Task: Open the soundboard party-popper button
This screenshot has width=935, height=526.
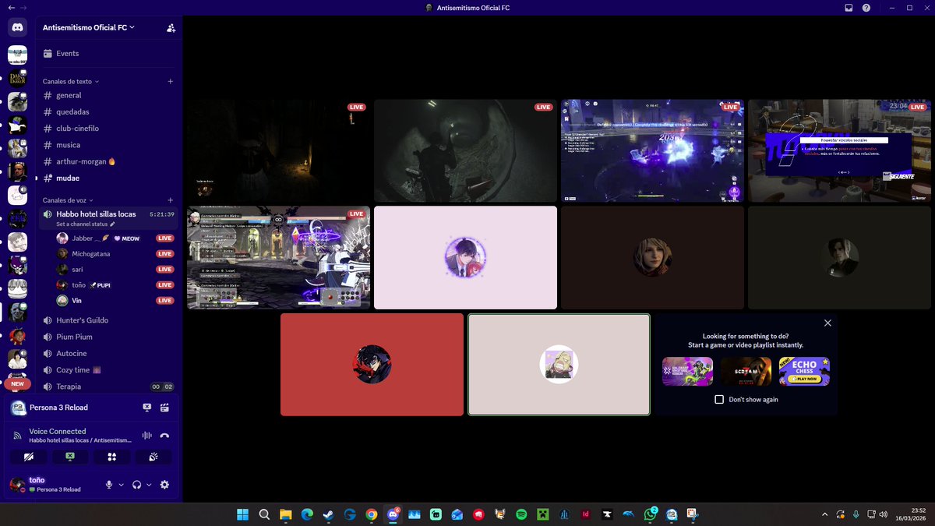Action: click(x=153, y=457)
